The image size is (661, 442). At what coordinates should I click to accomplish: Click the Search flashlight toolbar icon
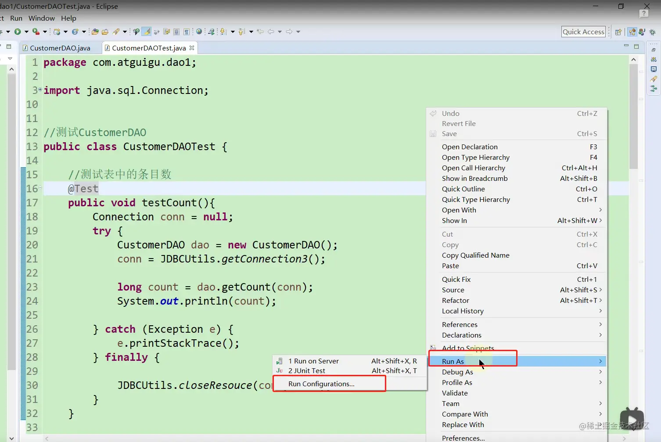click(x=116, y=32)
